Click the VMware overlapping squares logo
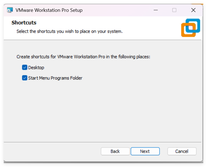Image resolution: width=207 pixels, height=167 pixels. pyautogui.click(x=191, y=28)
